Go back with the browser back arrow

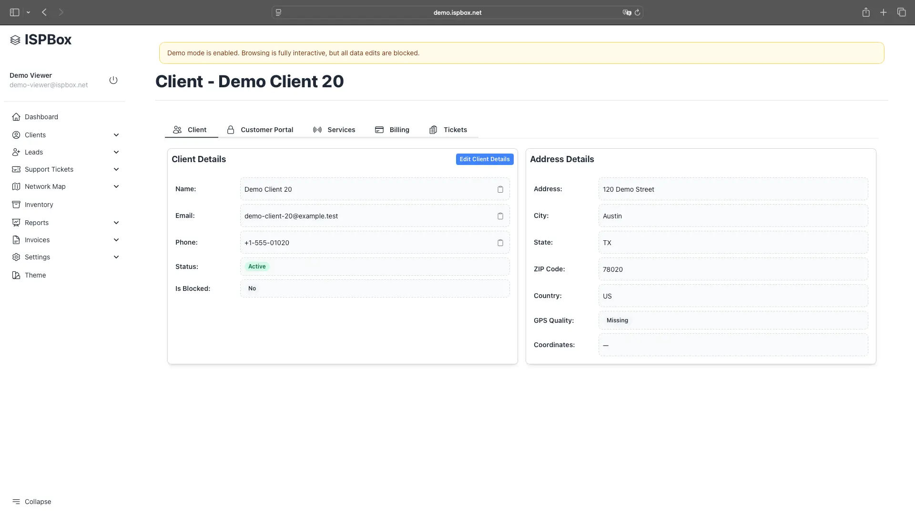coord(44,12)
